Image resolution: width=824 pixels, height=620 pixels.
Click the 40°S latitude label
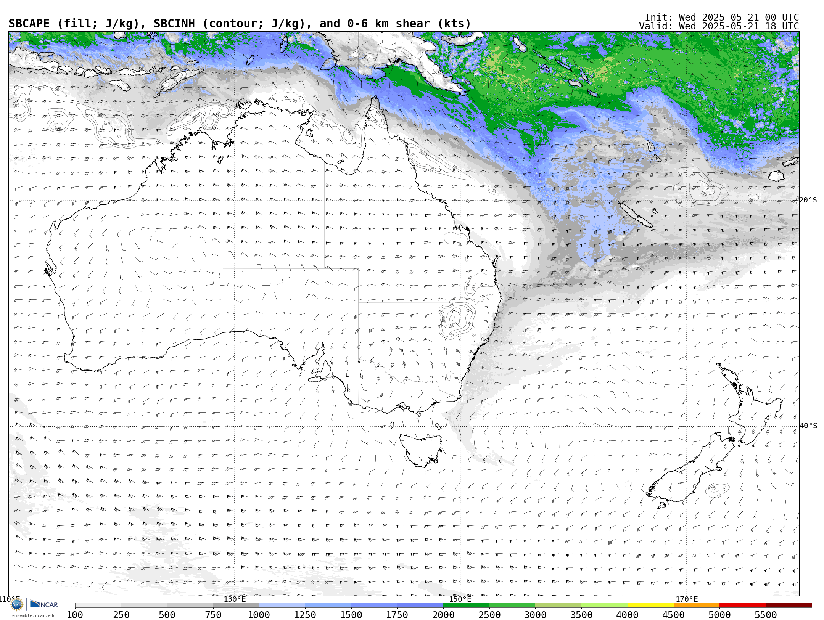[808, 426]
